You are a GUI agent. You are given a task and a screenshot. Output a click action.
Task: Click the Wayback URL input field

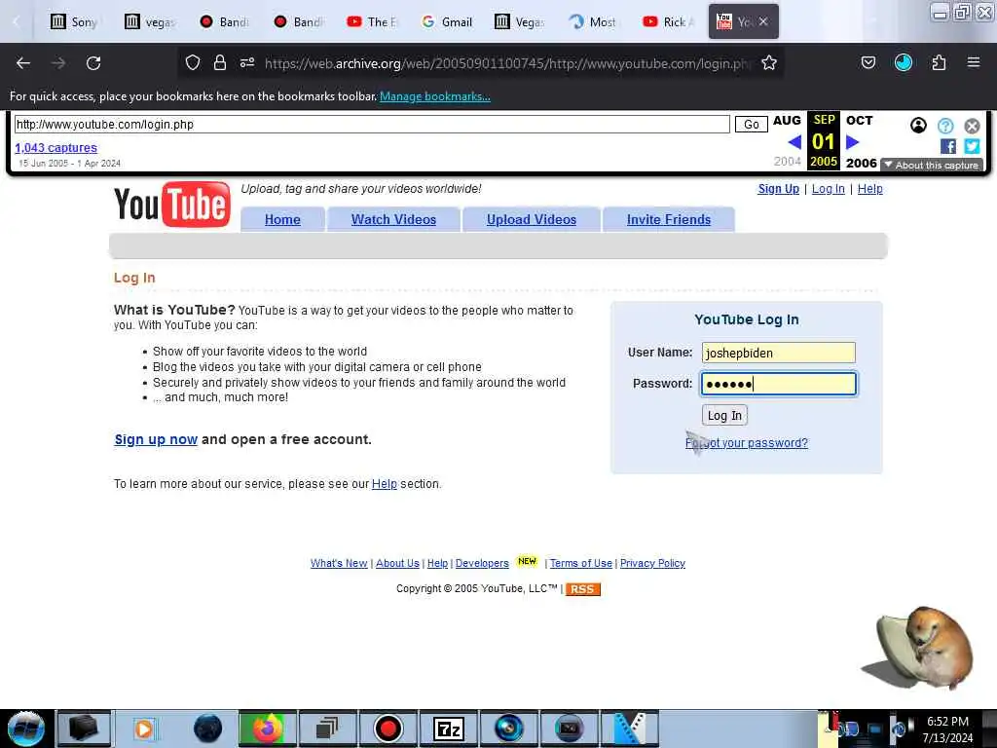point(372,124)
